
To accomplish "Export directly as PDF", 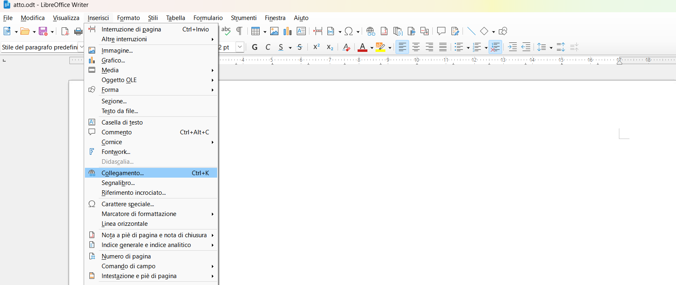I will click(65, 31).
